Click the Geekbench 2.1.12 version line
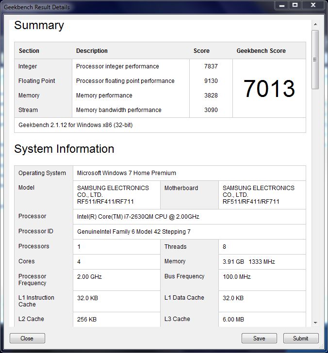Screen dimensions: 328x353 76,125
